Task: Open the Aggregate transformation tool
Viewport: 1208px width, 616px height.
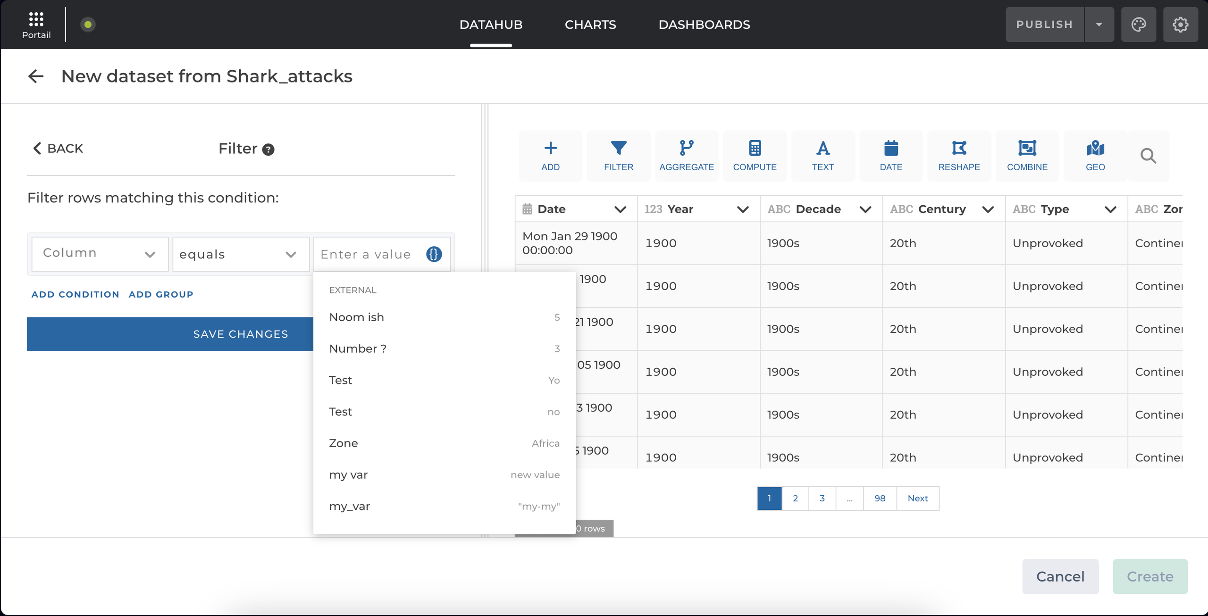Action: coord(686,156)
